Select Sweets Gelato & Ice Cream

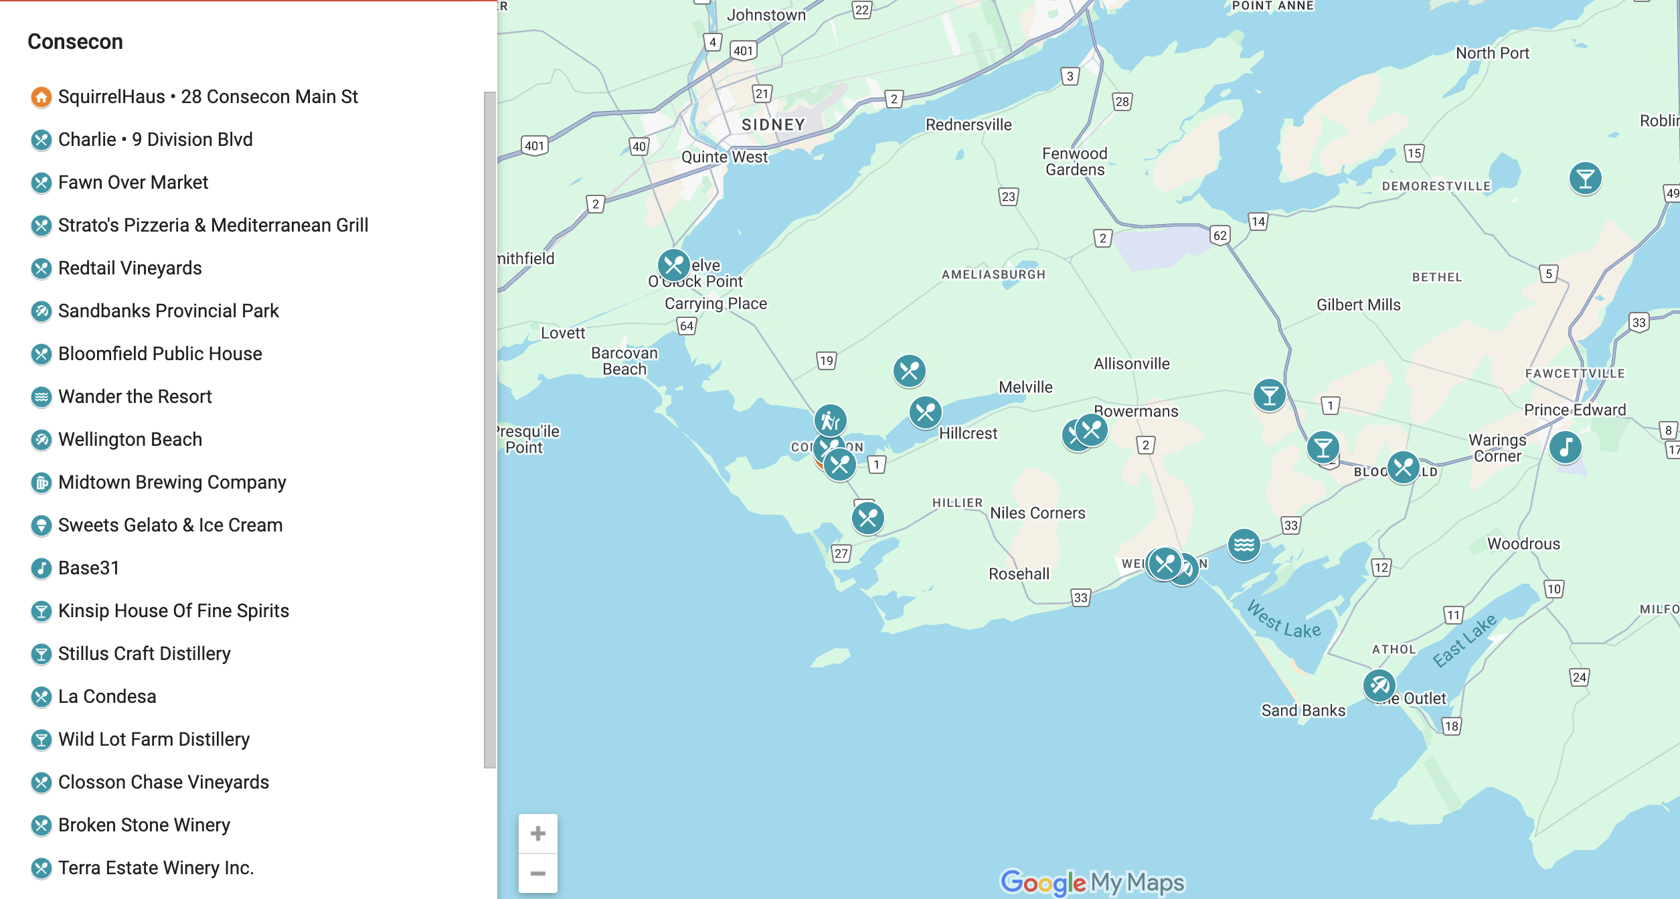tap(171, 525)
